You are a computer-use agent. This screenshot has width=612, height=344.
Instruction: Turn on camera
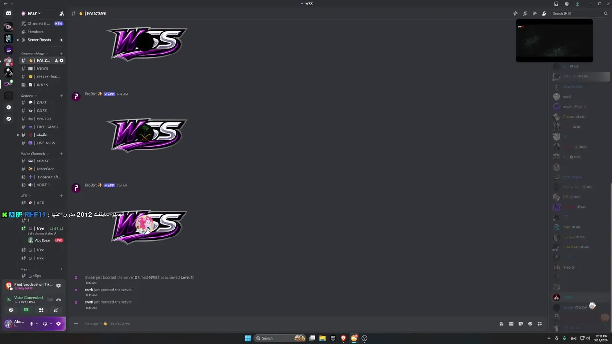tap(11, 310)
